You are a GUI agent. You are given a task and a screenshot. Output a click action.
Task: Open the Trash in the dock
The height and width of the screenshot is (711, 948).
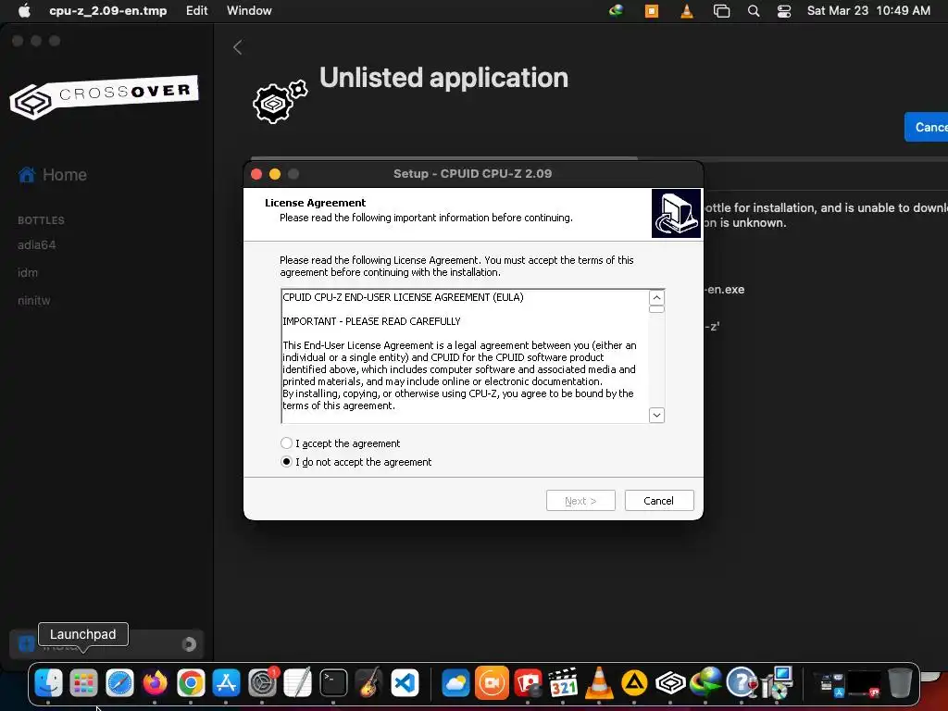900,683
